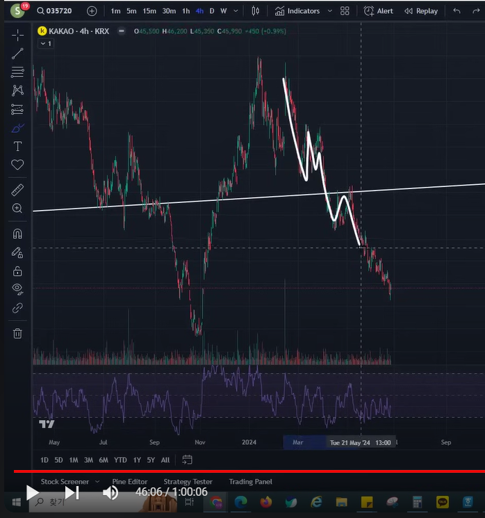Toggle lock all drawings

17,271
